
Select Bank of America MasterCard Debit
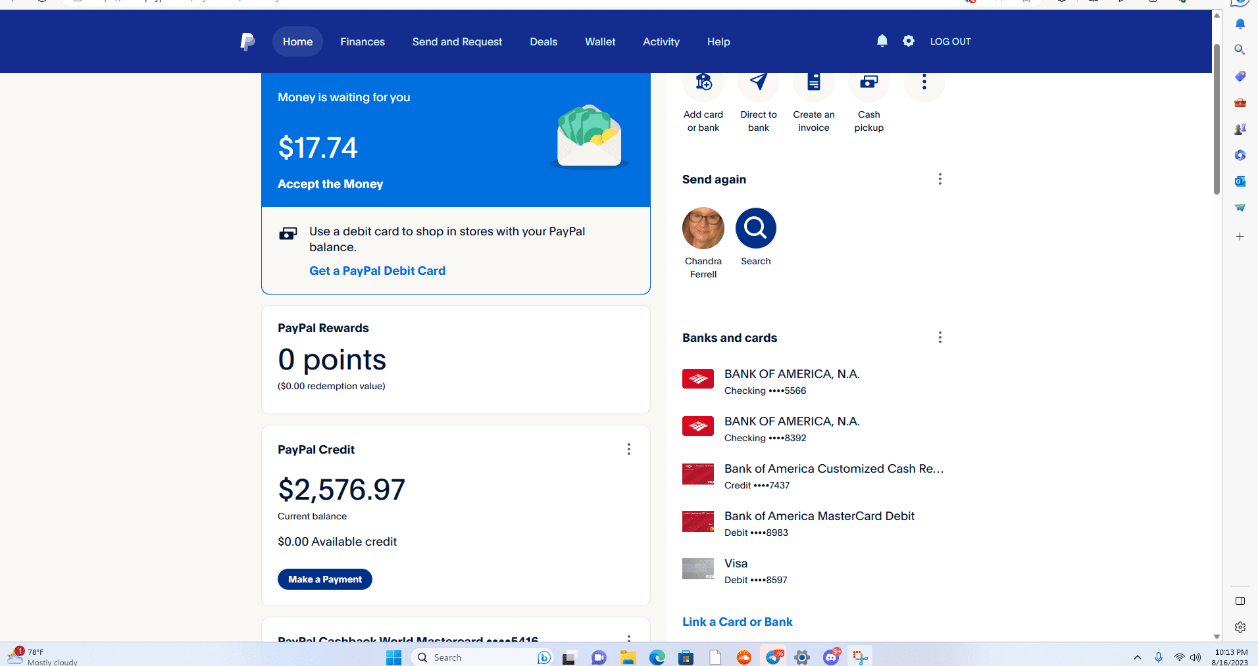pos(814,523)
